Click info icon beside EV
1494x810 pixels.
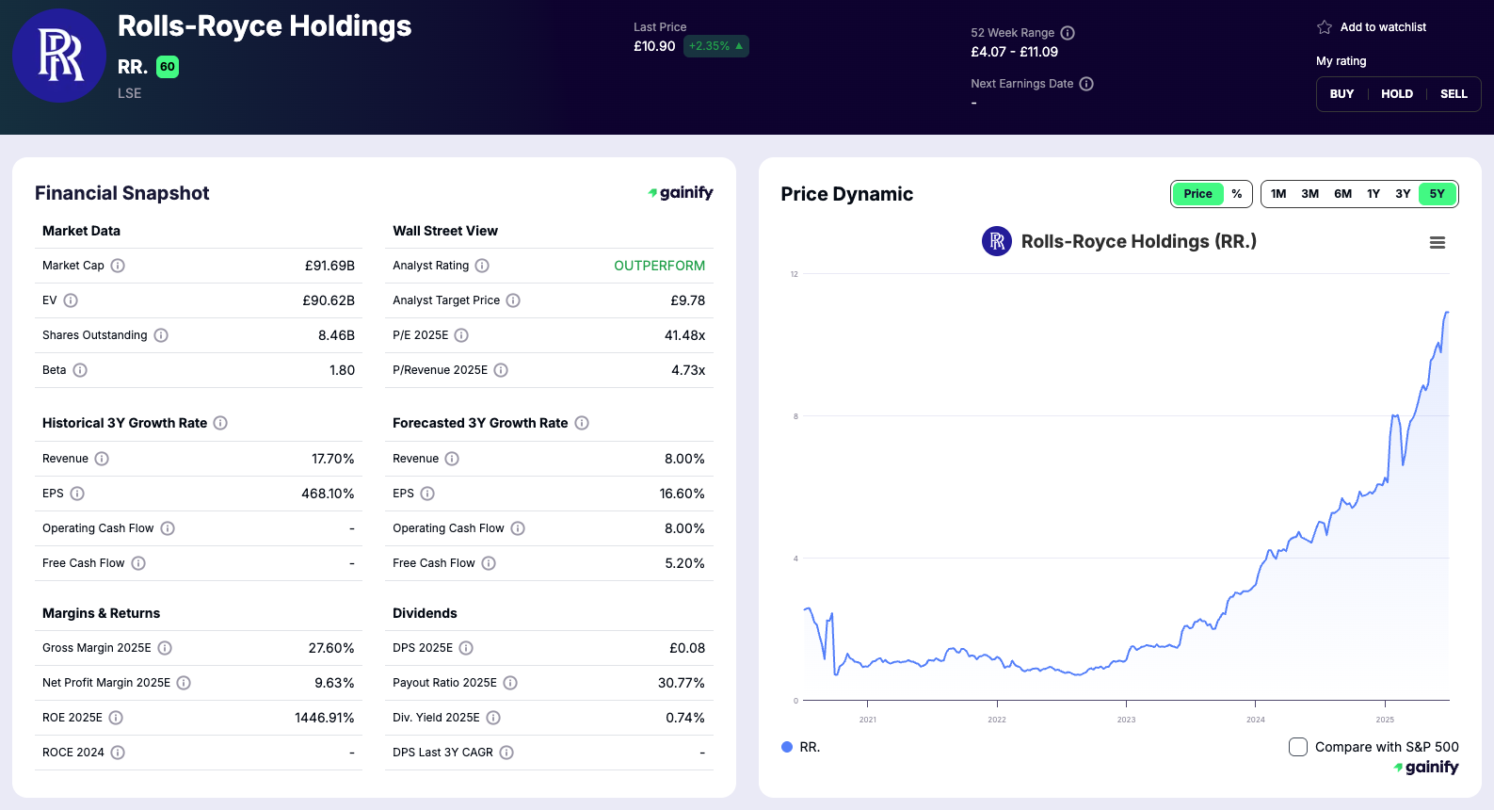pyautogui.click(x=71, y=300)
